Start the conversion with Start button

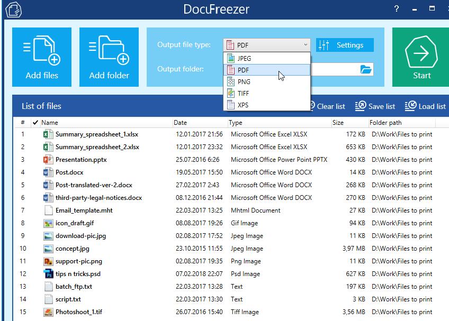420,57
